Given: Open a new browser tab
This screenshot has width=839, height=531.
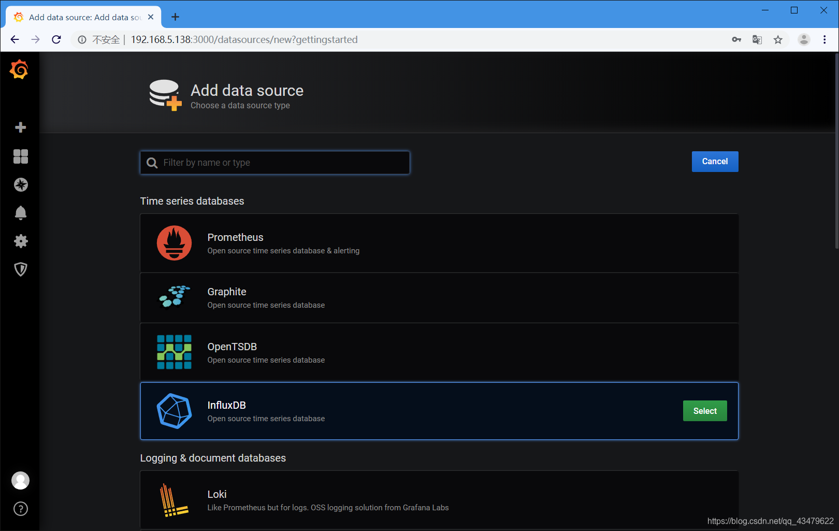Looking at the screenshot, I should tap(176, 17).
